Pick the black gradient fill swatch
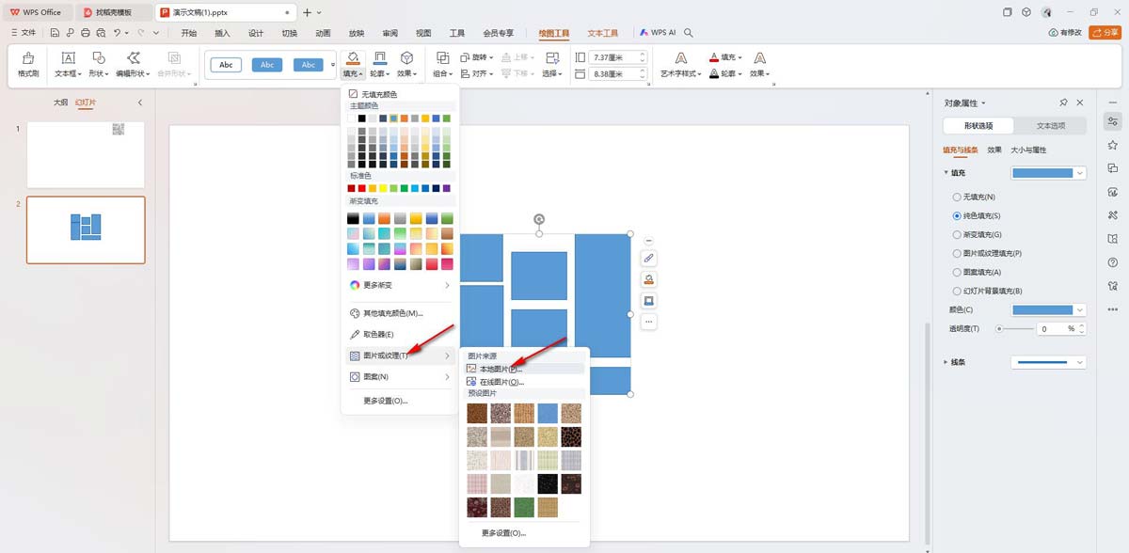This screenshot has height=553, width=1129. [x=353, y=218]
